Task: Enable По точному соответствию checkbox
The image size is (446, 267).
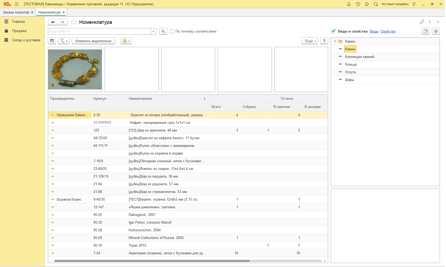Action: 172,31
